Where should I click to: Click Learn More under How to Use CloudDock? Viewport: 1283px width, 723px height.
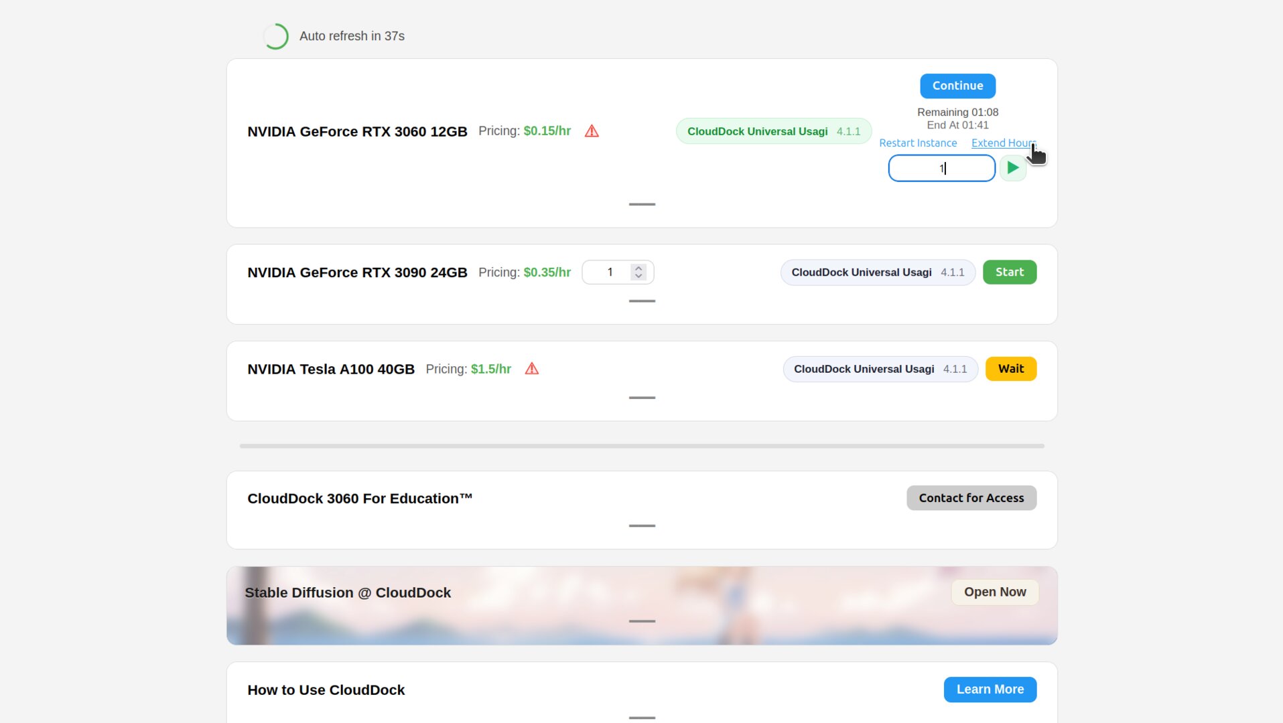[x=990, y=689]
